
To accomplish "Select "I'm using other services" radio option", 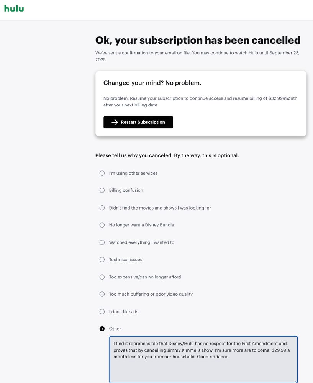I will click(x=102, y=173).
